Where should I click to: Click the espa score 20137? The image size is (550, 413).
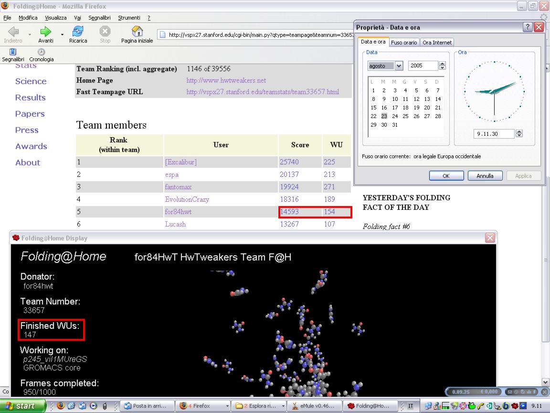click(x=289, y=174)
